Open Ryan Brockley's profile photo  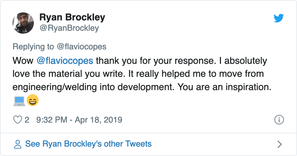pyautogui.click(x=23, y=23)
